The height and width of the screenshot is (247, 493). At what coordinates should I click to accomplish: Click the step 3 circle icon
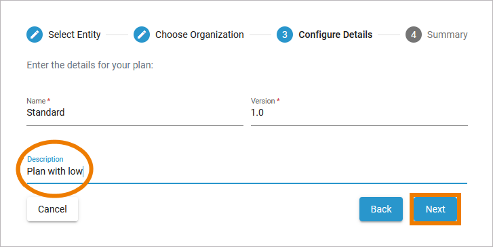285,35
